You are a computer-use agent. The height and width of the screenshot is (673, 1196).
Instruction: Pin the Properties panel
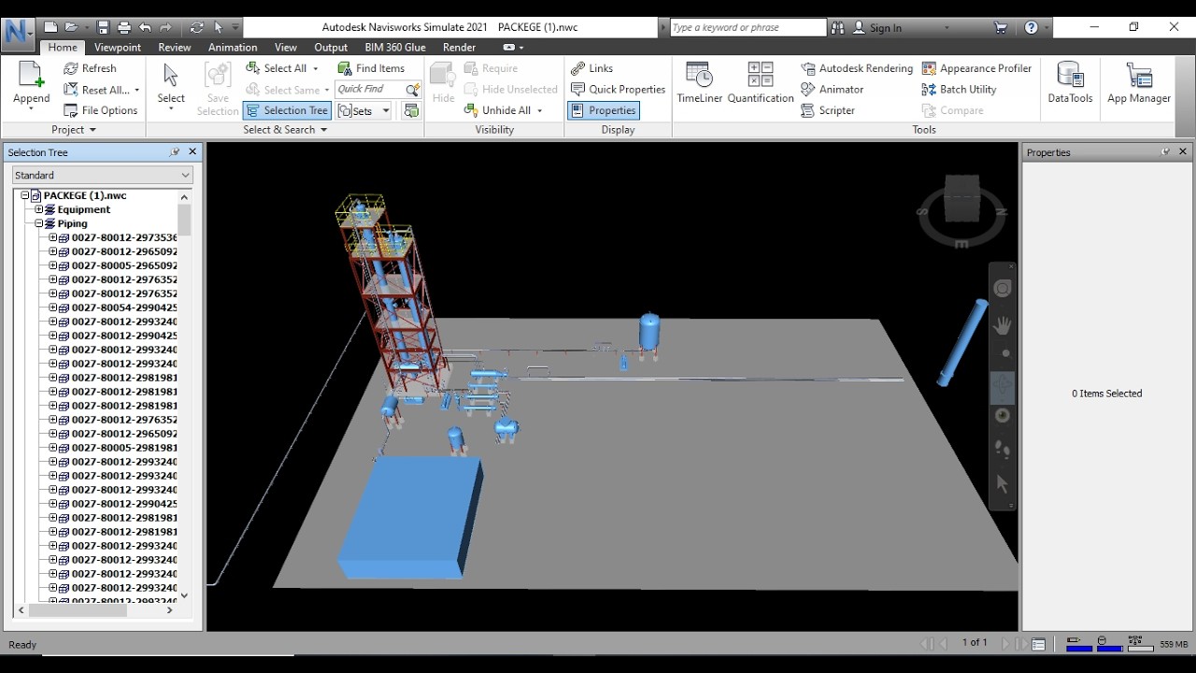(1165, 152)
